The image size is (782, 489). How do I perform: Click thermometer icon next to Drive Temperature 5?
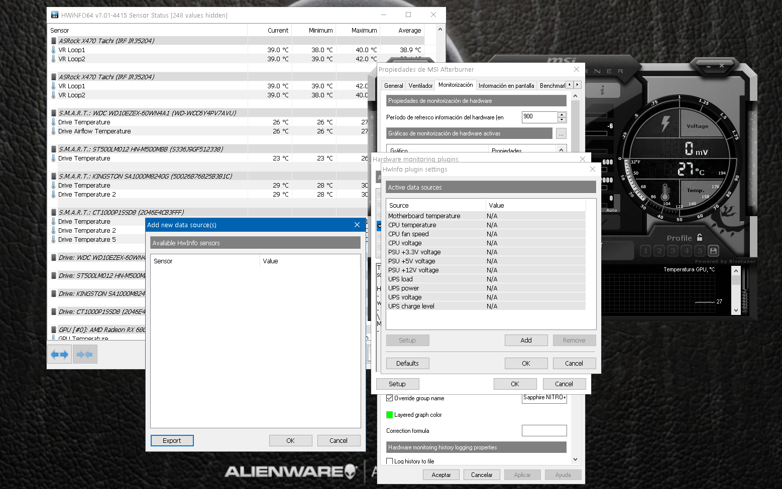tap(54, 239)
